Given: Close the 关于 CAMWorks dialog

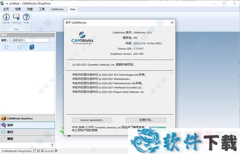Looking at the screenshot, I should tap(172, 23).
